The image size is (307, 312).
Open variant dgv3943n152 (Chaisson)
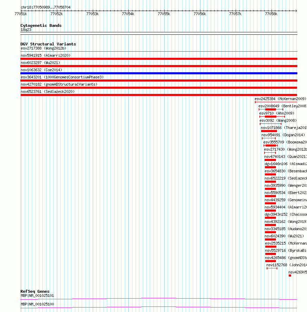(286, 215)
